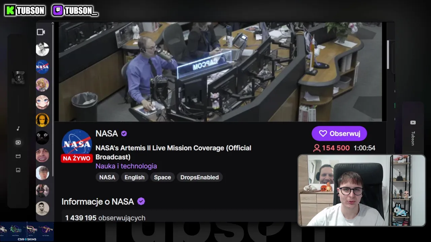
Task: Click the NASA channel name heading
Action: tap(107, 133)
